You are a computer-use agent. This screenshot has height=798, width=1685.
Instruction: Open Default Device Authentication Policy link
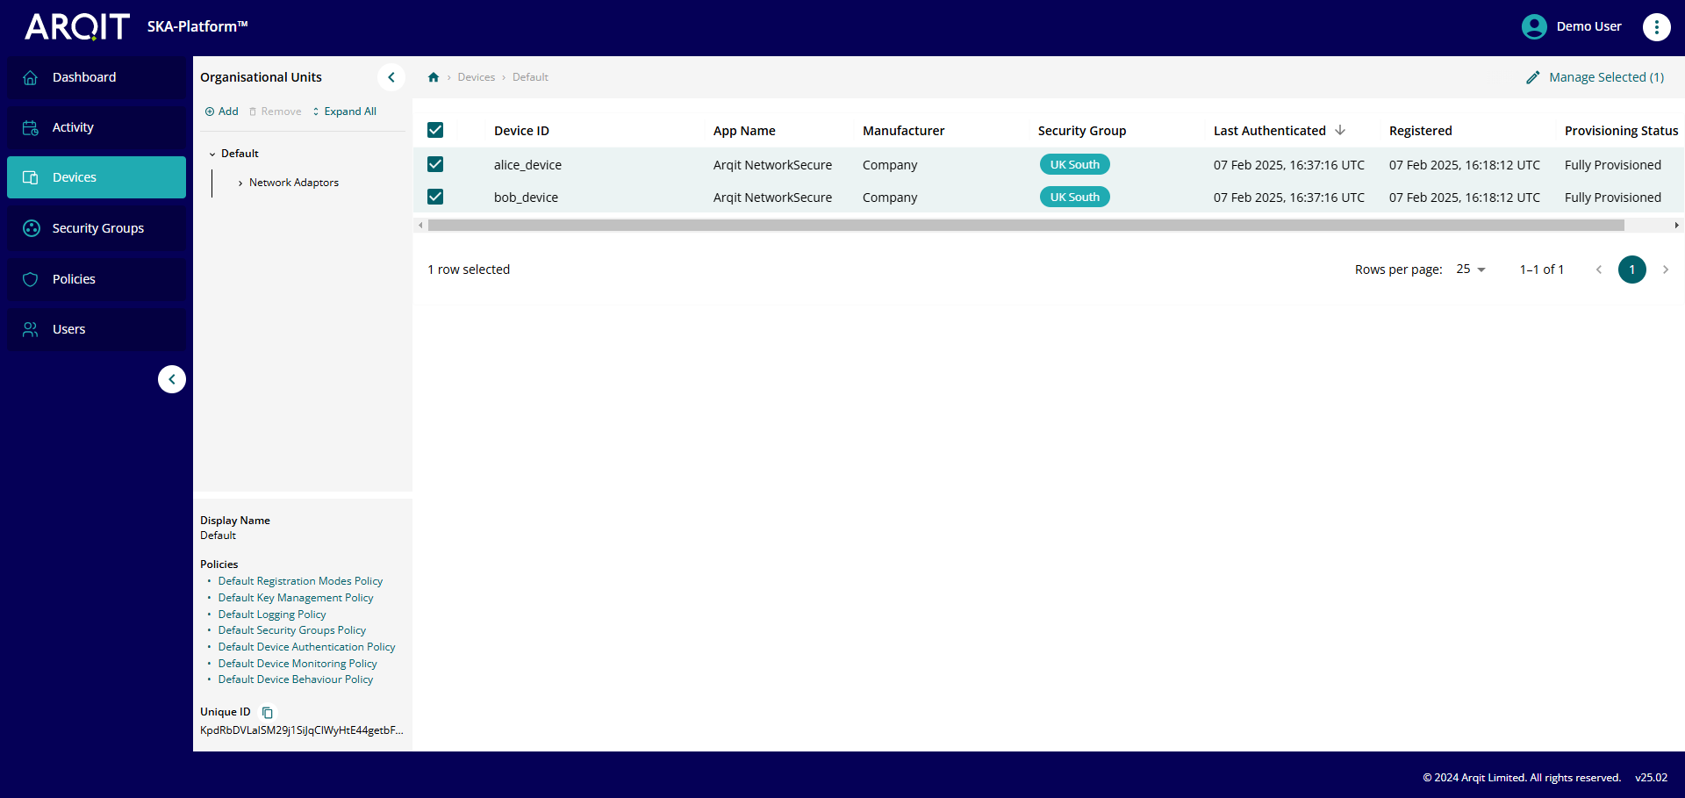point(306,647)
